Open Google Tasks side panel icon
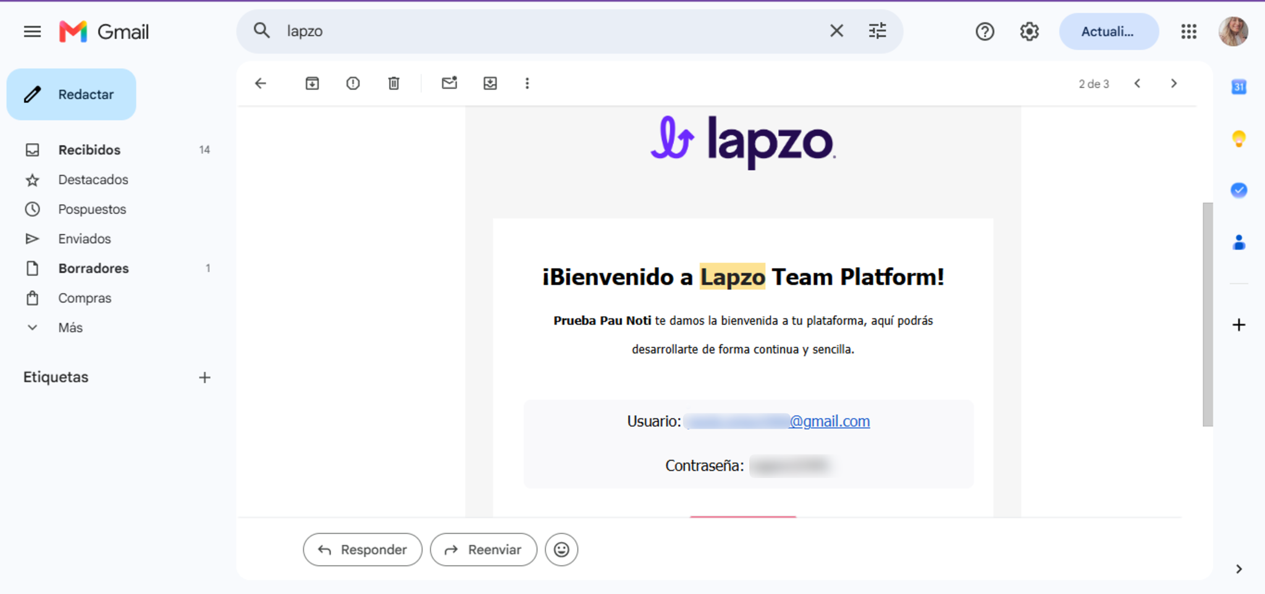Viewport: 1265px width, 594px height. click(1238, 190)
